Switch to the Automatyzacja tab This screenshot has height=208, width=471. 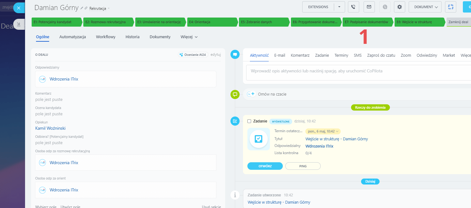(73, 37)
